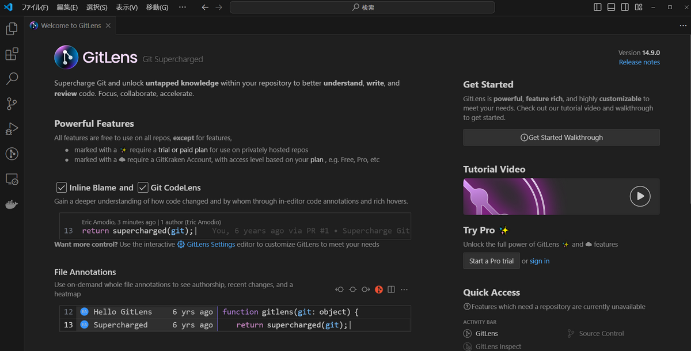The width and height of the screenshot is (691, 351).
Task: Click the next revision annotation icon
Action: [366, 289]
